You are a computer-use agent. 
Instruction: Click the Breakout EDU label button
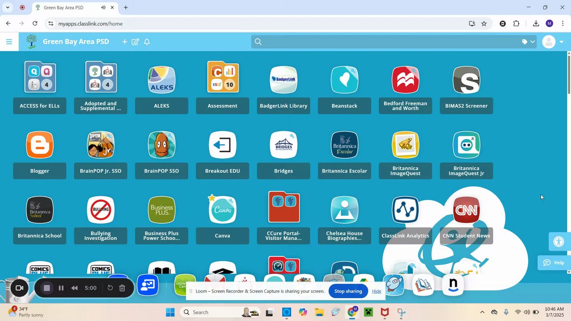(223, 171)
